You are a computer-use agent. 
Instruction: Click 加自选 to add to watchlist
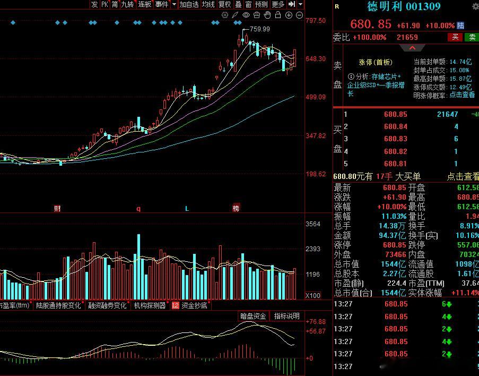[189, 4]
